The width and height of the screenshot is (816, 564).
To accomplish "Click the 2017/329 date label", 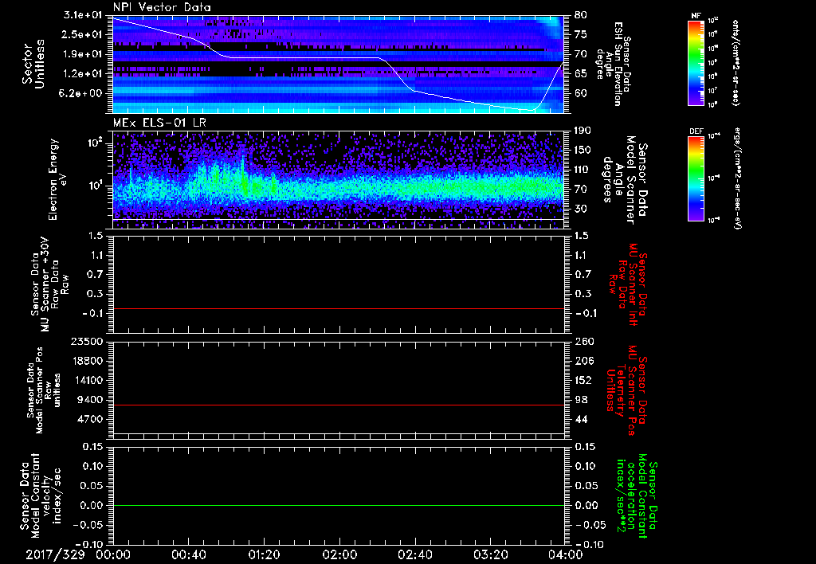I will pyautogui.click(x=55, y=554).
